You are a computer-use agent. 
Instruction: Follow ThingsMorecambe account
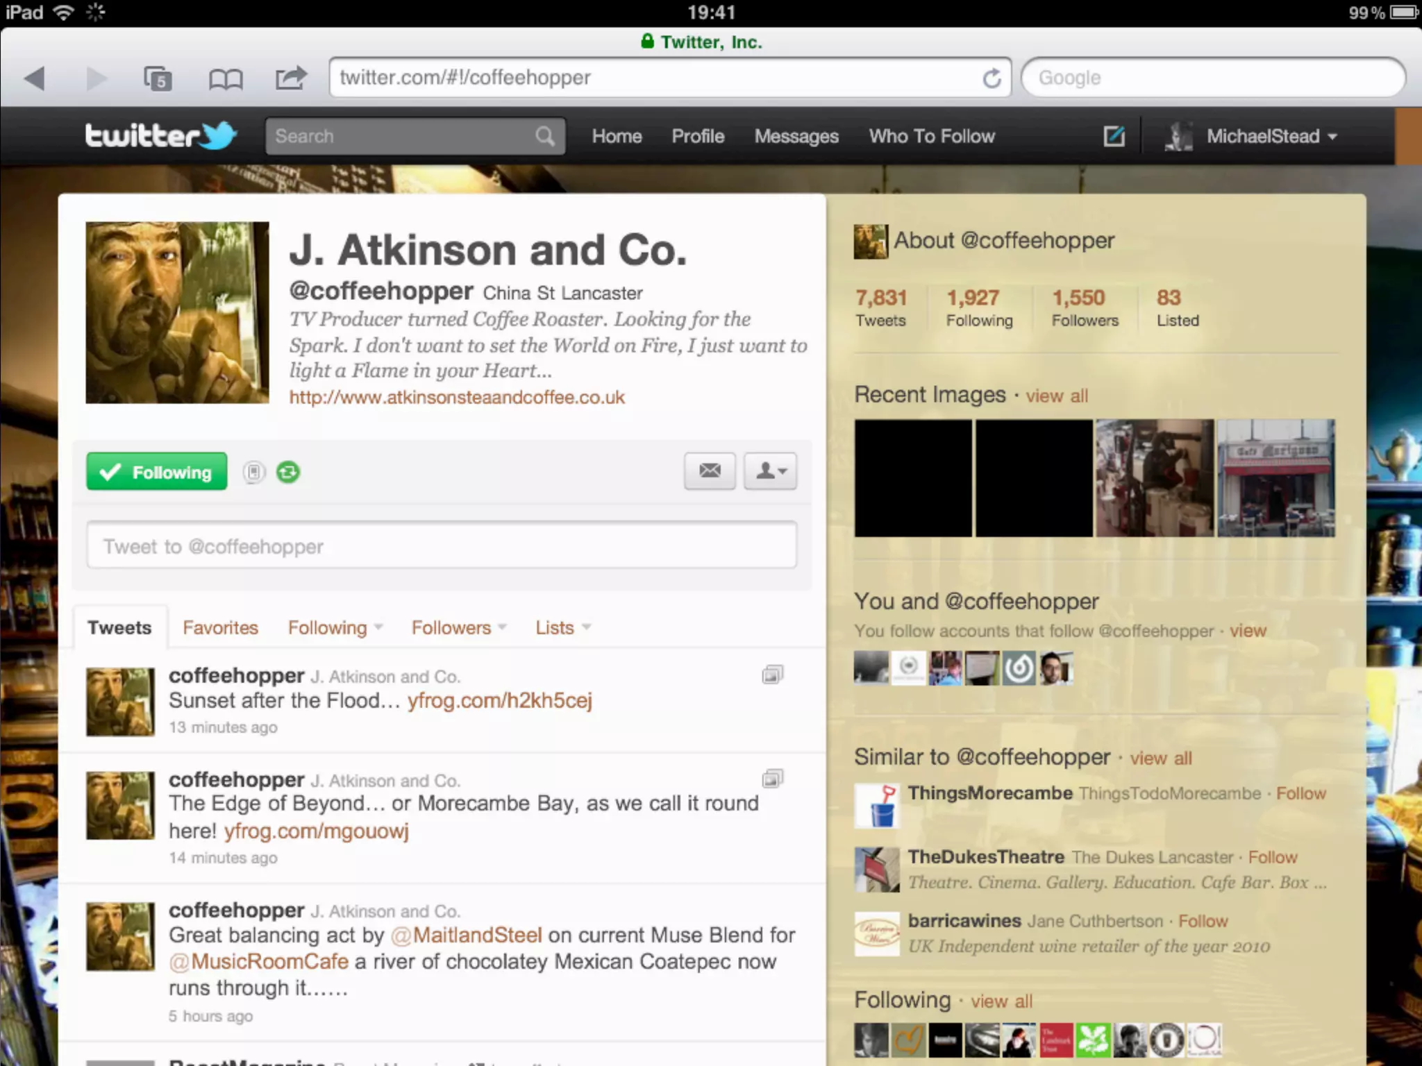coord(1300,793)
